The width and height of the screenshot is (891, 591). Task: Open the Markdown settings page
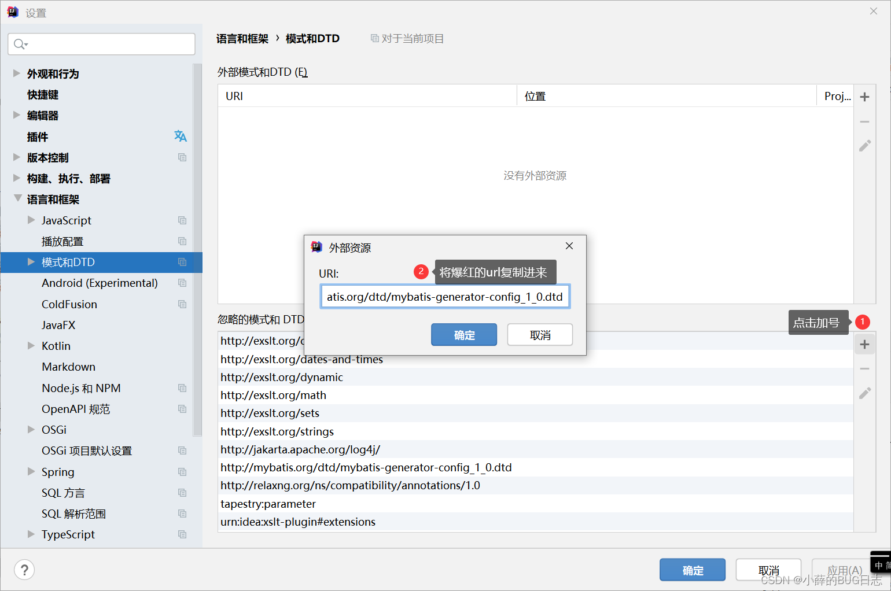68,367
